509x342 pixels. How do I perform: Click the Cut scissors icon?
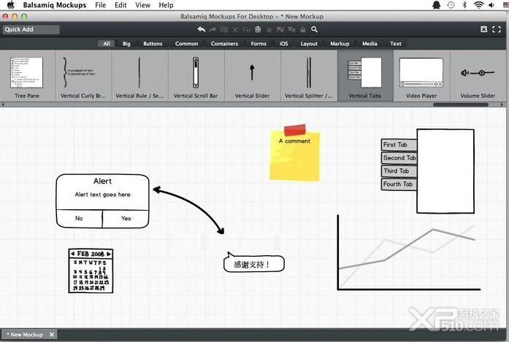pos(235,30)
